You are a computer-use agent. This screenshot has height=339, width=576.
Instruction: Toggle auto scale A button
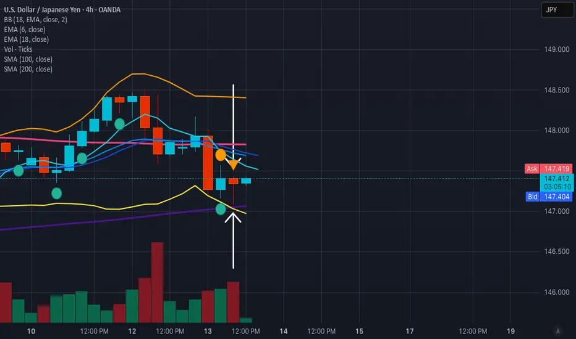557,332
